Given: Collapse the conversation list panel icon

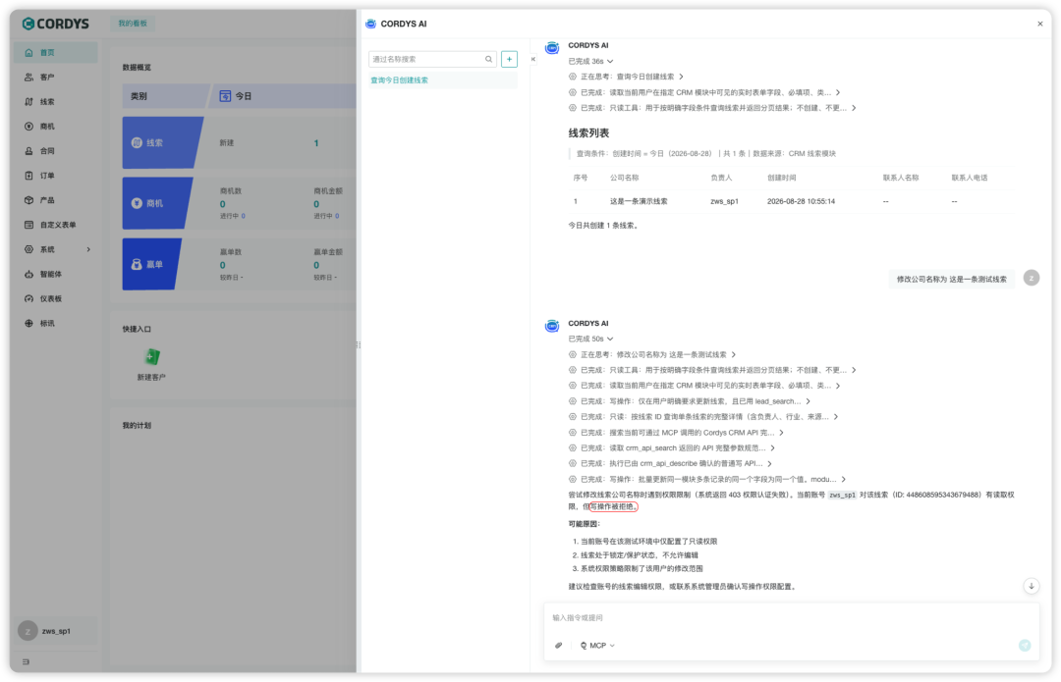Looking at the screenshot, I should coord(533,60).
